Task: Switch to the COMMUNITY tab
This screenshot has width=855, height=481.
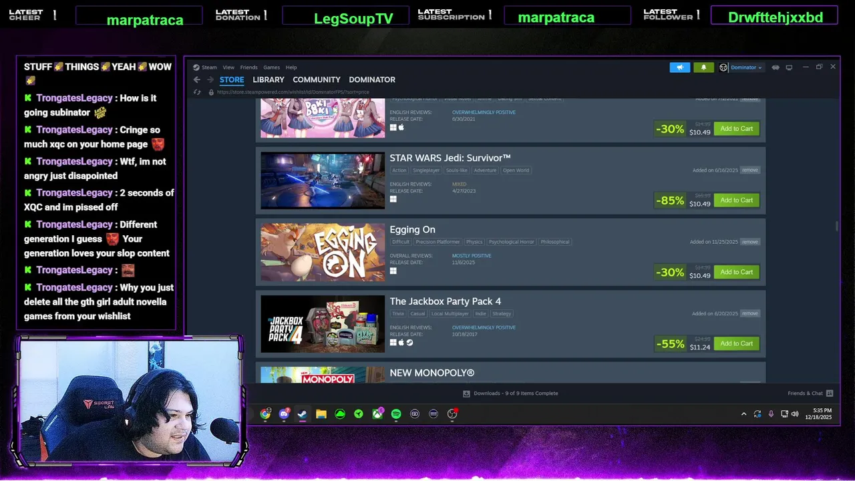Action: click(x=317, y=79)
